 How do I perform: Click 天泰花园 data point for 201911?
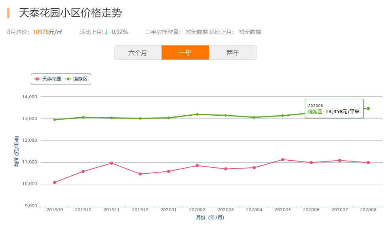[x=112, y=163]
